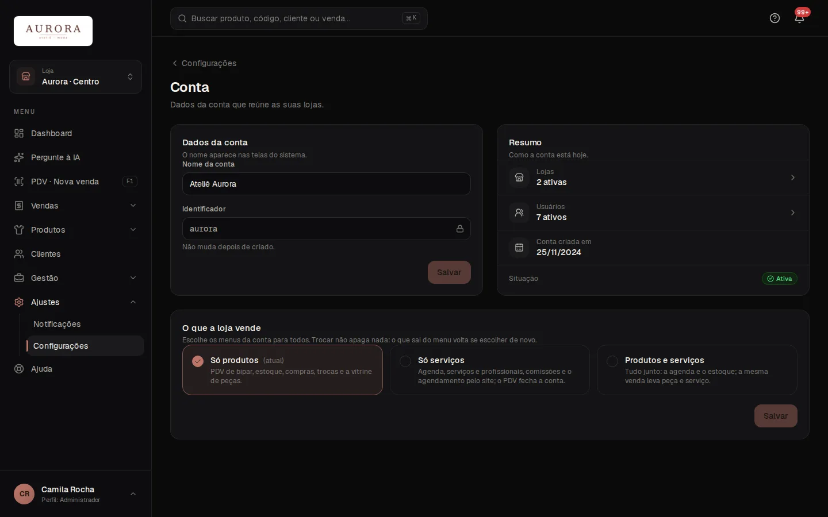The height and width of the screenshot is (517, 828).
Task: Collapse the Ajustes menu chevron
Action: pyautogui.click(x=133, y=302)
